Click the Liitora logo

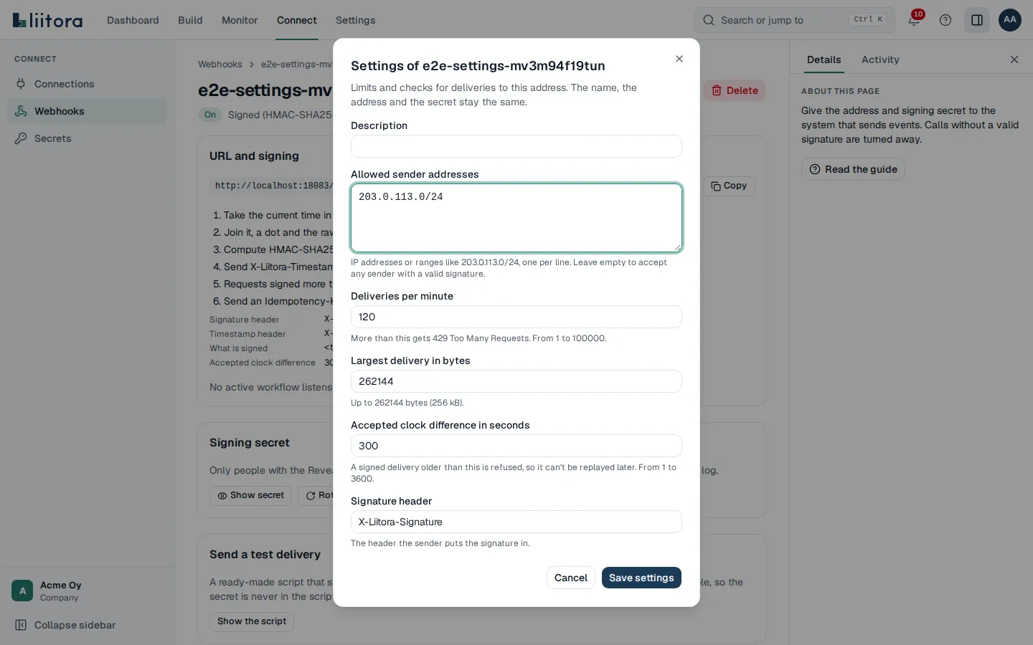tap(48, 20)
